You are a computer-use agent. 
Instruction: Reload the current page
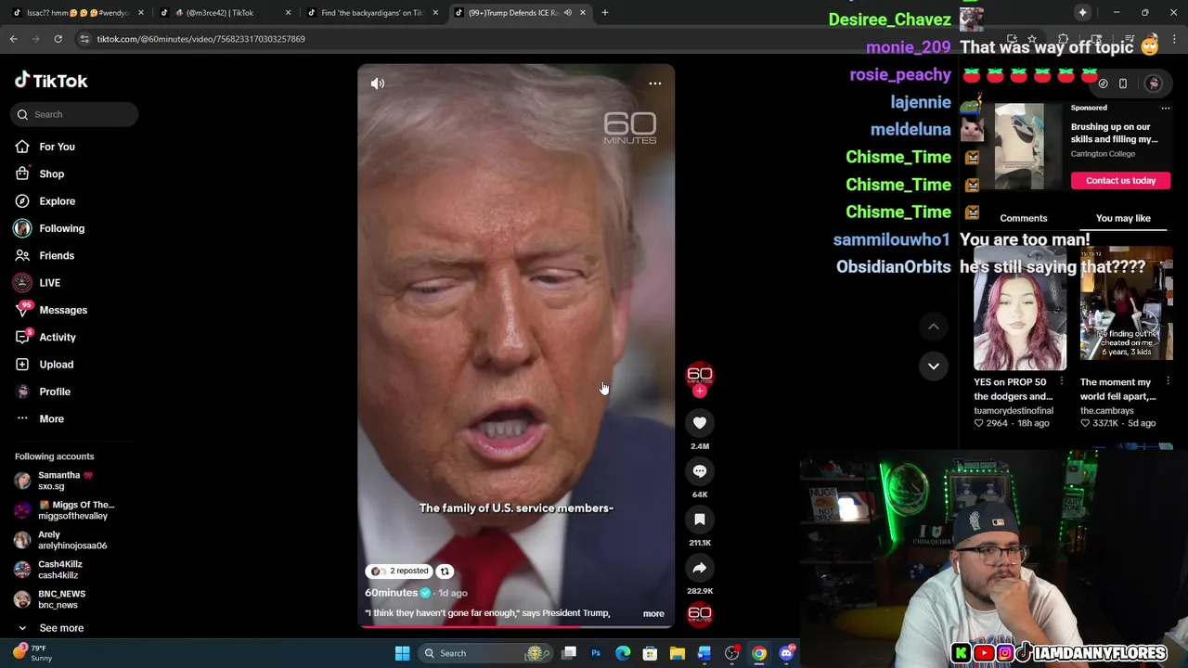pyautogui.click(x=58, y=39)
